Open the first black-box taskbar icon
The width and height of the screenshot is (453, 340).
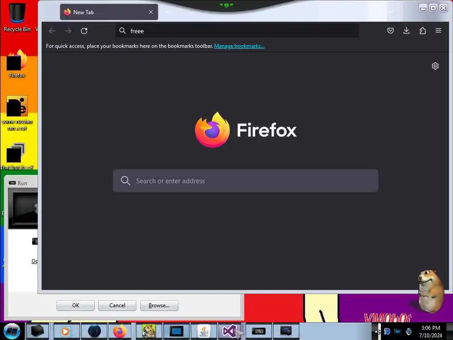coord(38,331)
